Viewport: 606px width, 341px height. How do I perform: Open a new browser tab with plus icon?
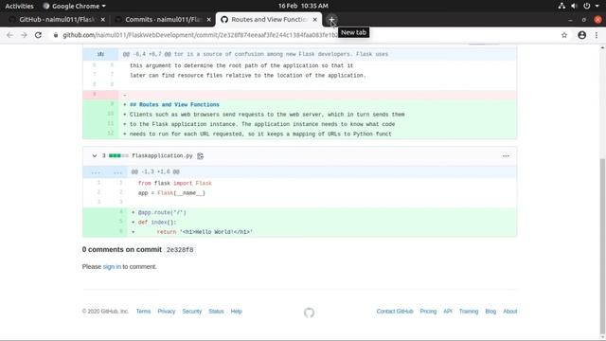(x=331, y=19)
